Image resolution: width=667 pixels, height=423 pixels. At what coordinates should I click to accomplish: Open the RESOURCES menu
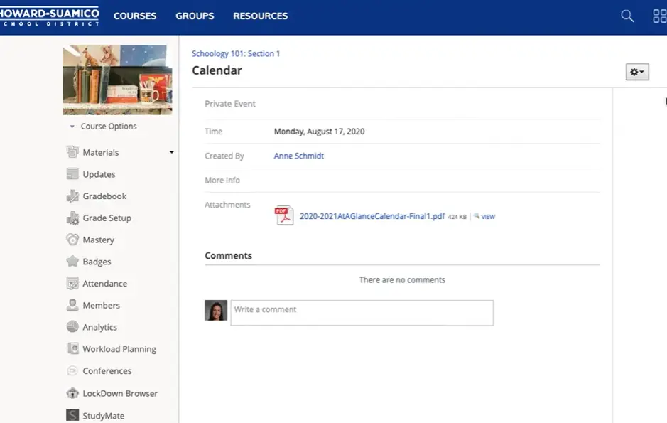point(261,16)
